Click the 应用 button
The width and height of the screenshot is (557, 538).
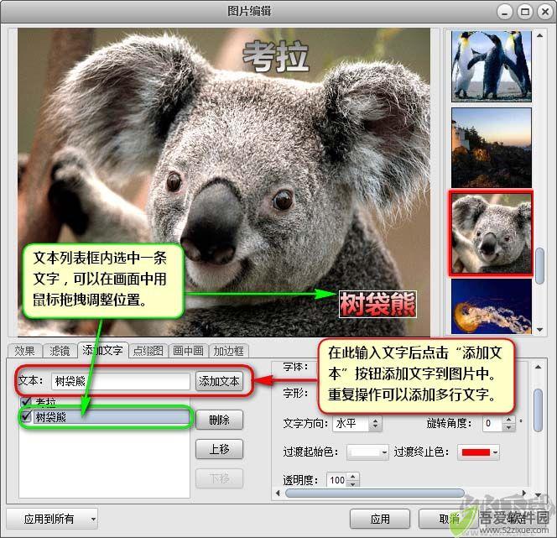tap(380, 520)
